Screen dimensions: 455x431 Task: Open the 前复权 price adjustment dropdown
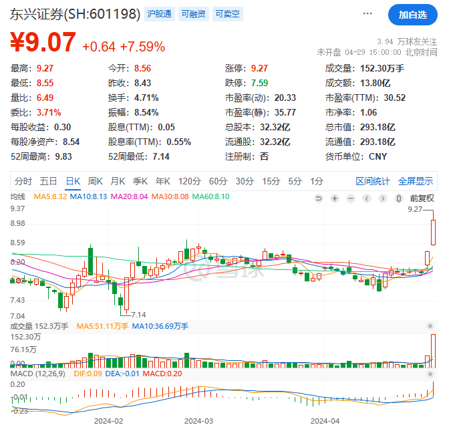(x=422, y=198)
